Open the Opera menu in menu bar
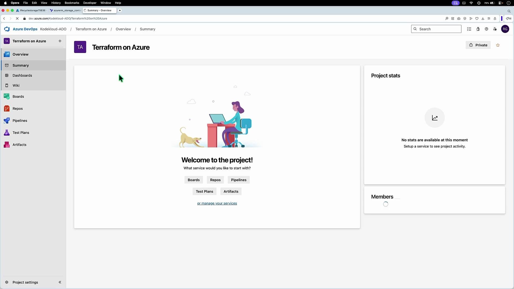 (x=15, y=3)
